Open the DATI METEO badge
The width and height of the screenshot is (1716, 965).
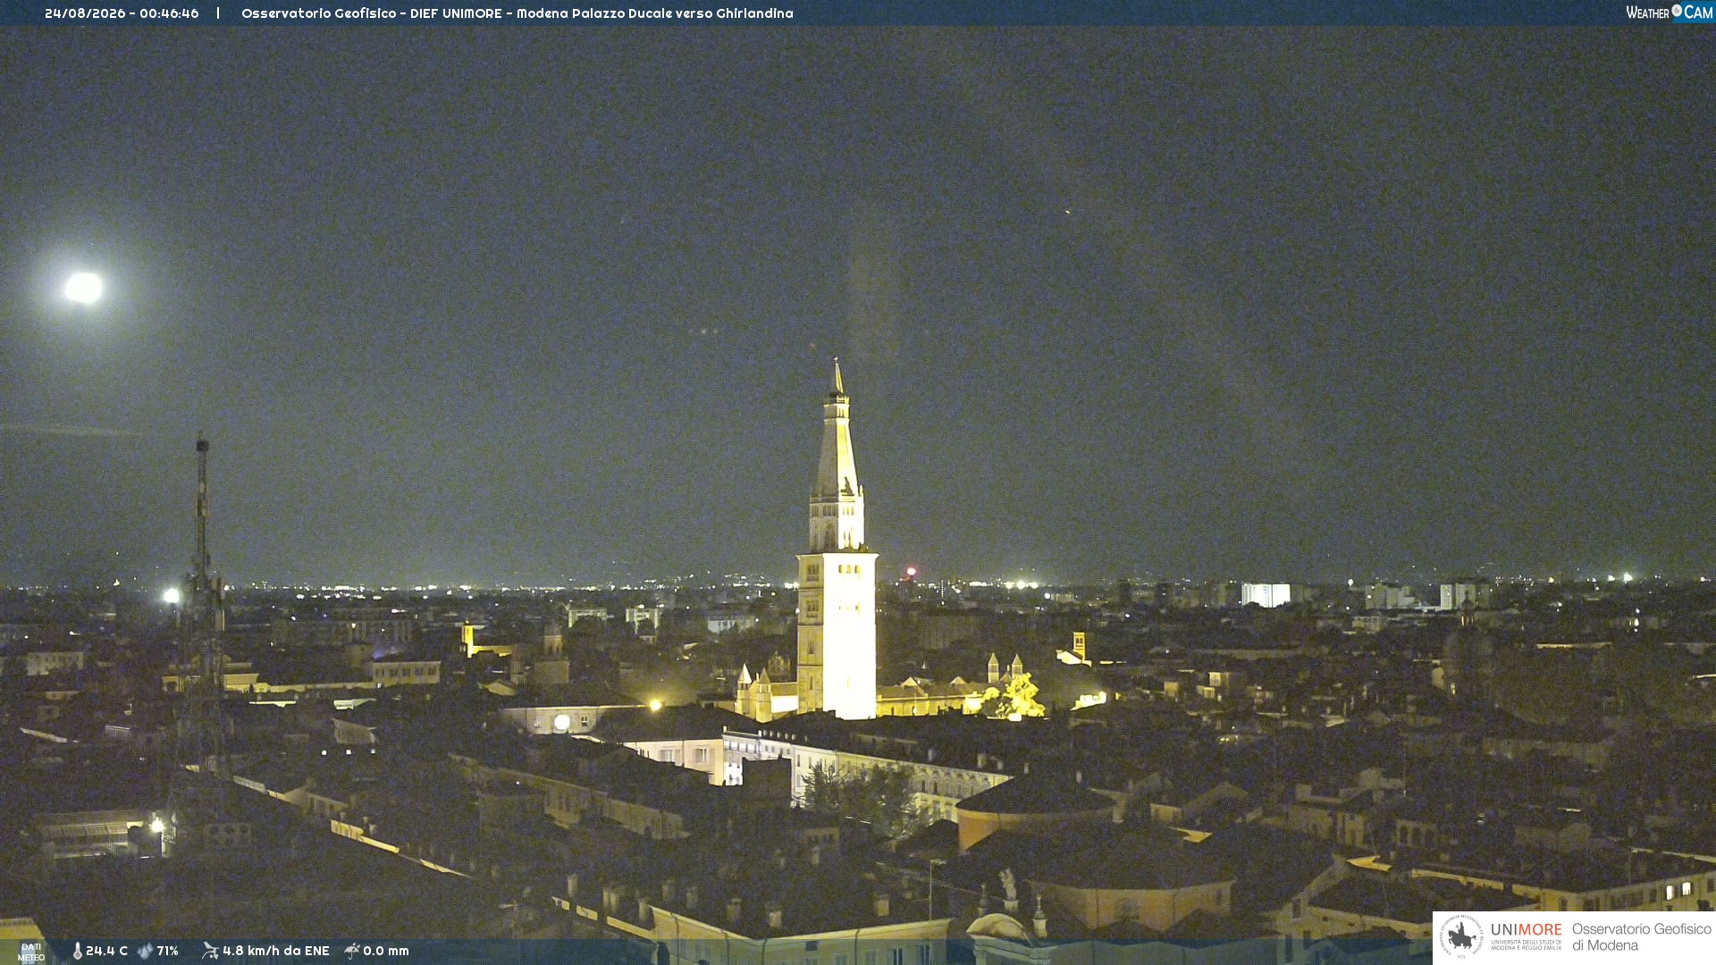click(x=31, y=952)
